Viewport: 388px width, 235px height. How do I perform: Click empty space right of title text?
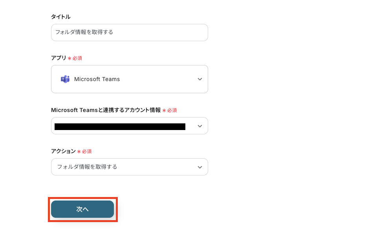[x=165, y=33]
